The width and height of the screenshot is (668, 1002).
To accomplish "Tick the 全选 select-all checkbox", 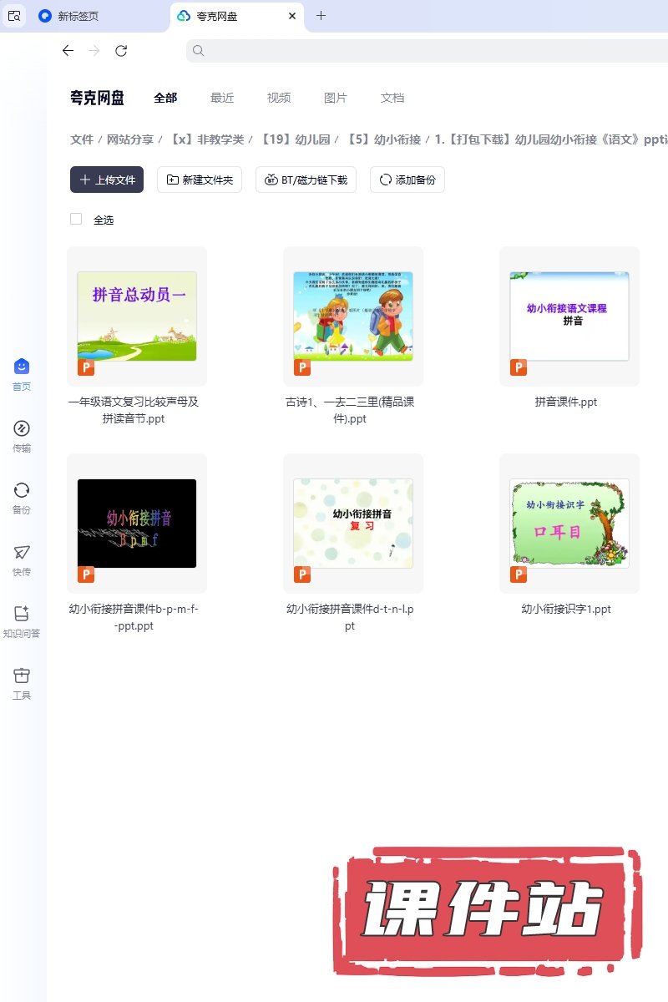I will [76, 219].
